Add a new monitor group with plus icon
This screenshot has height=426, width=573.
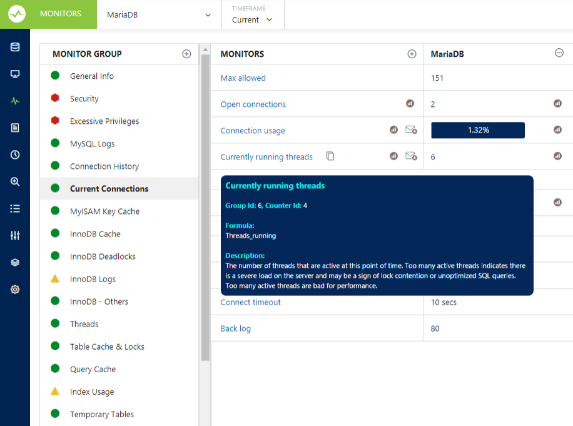tap(186, 54)
